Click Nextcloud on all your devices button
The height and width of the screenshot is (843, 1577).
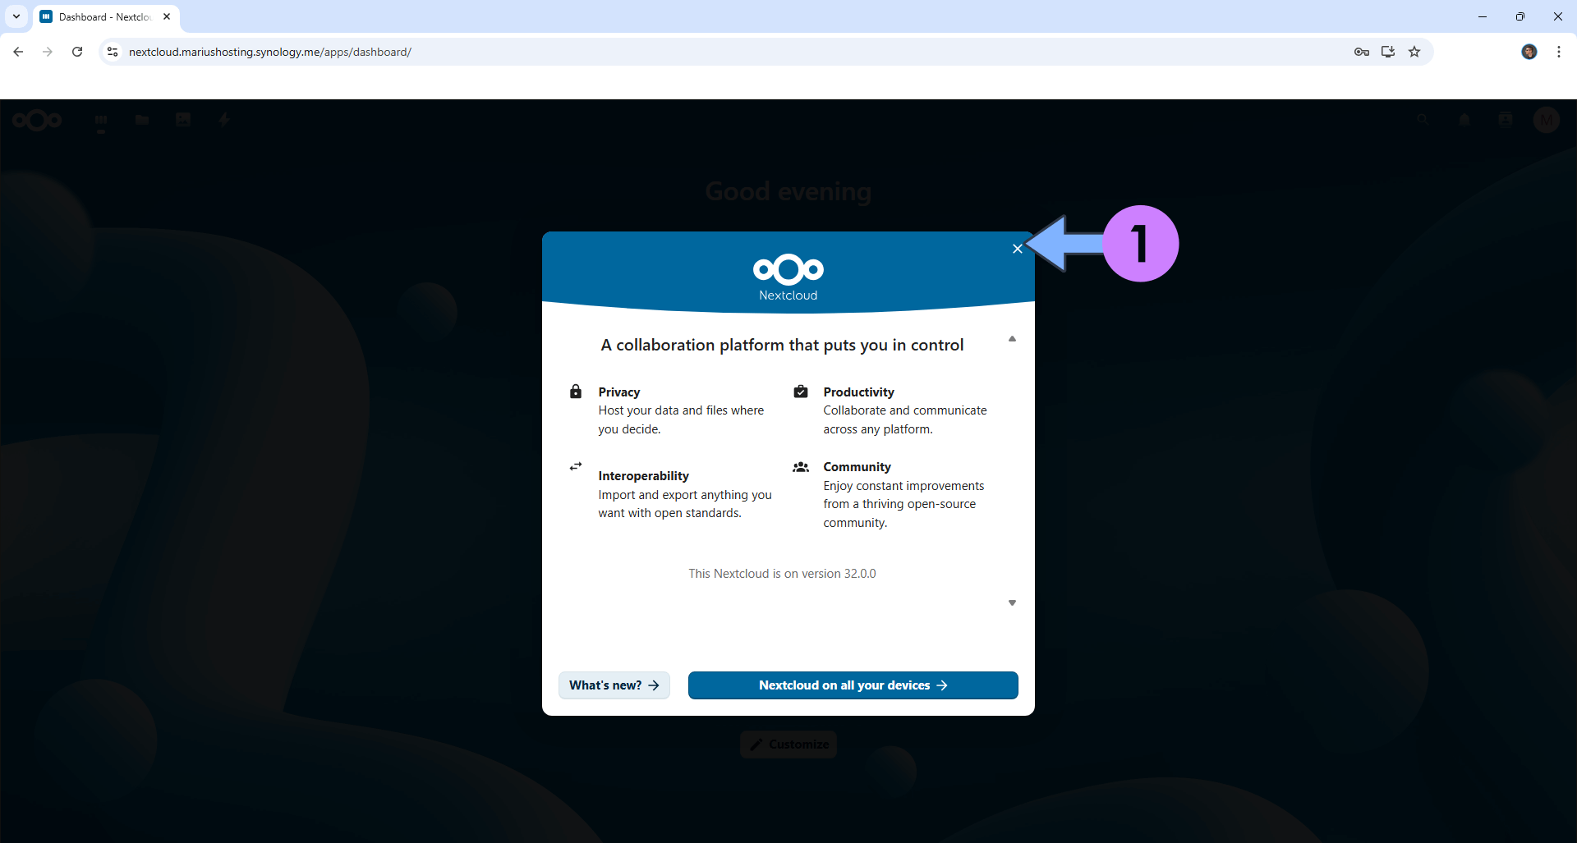point(853,685)
